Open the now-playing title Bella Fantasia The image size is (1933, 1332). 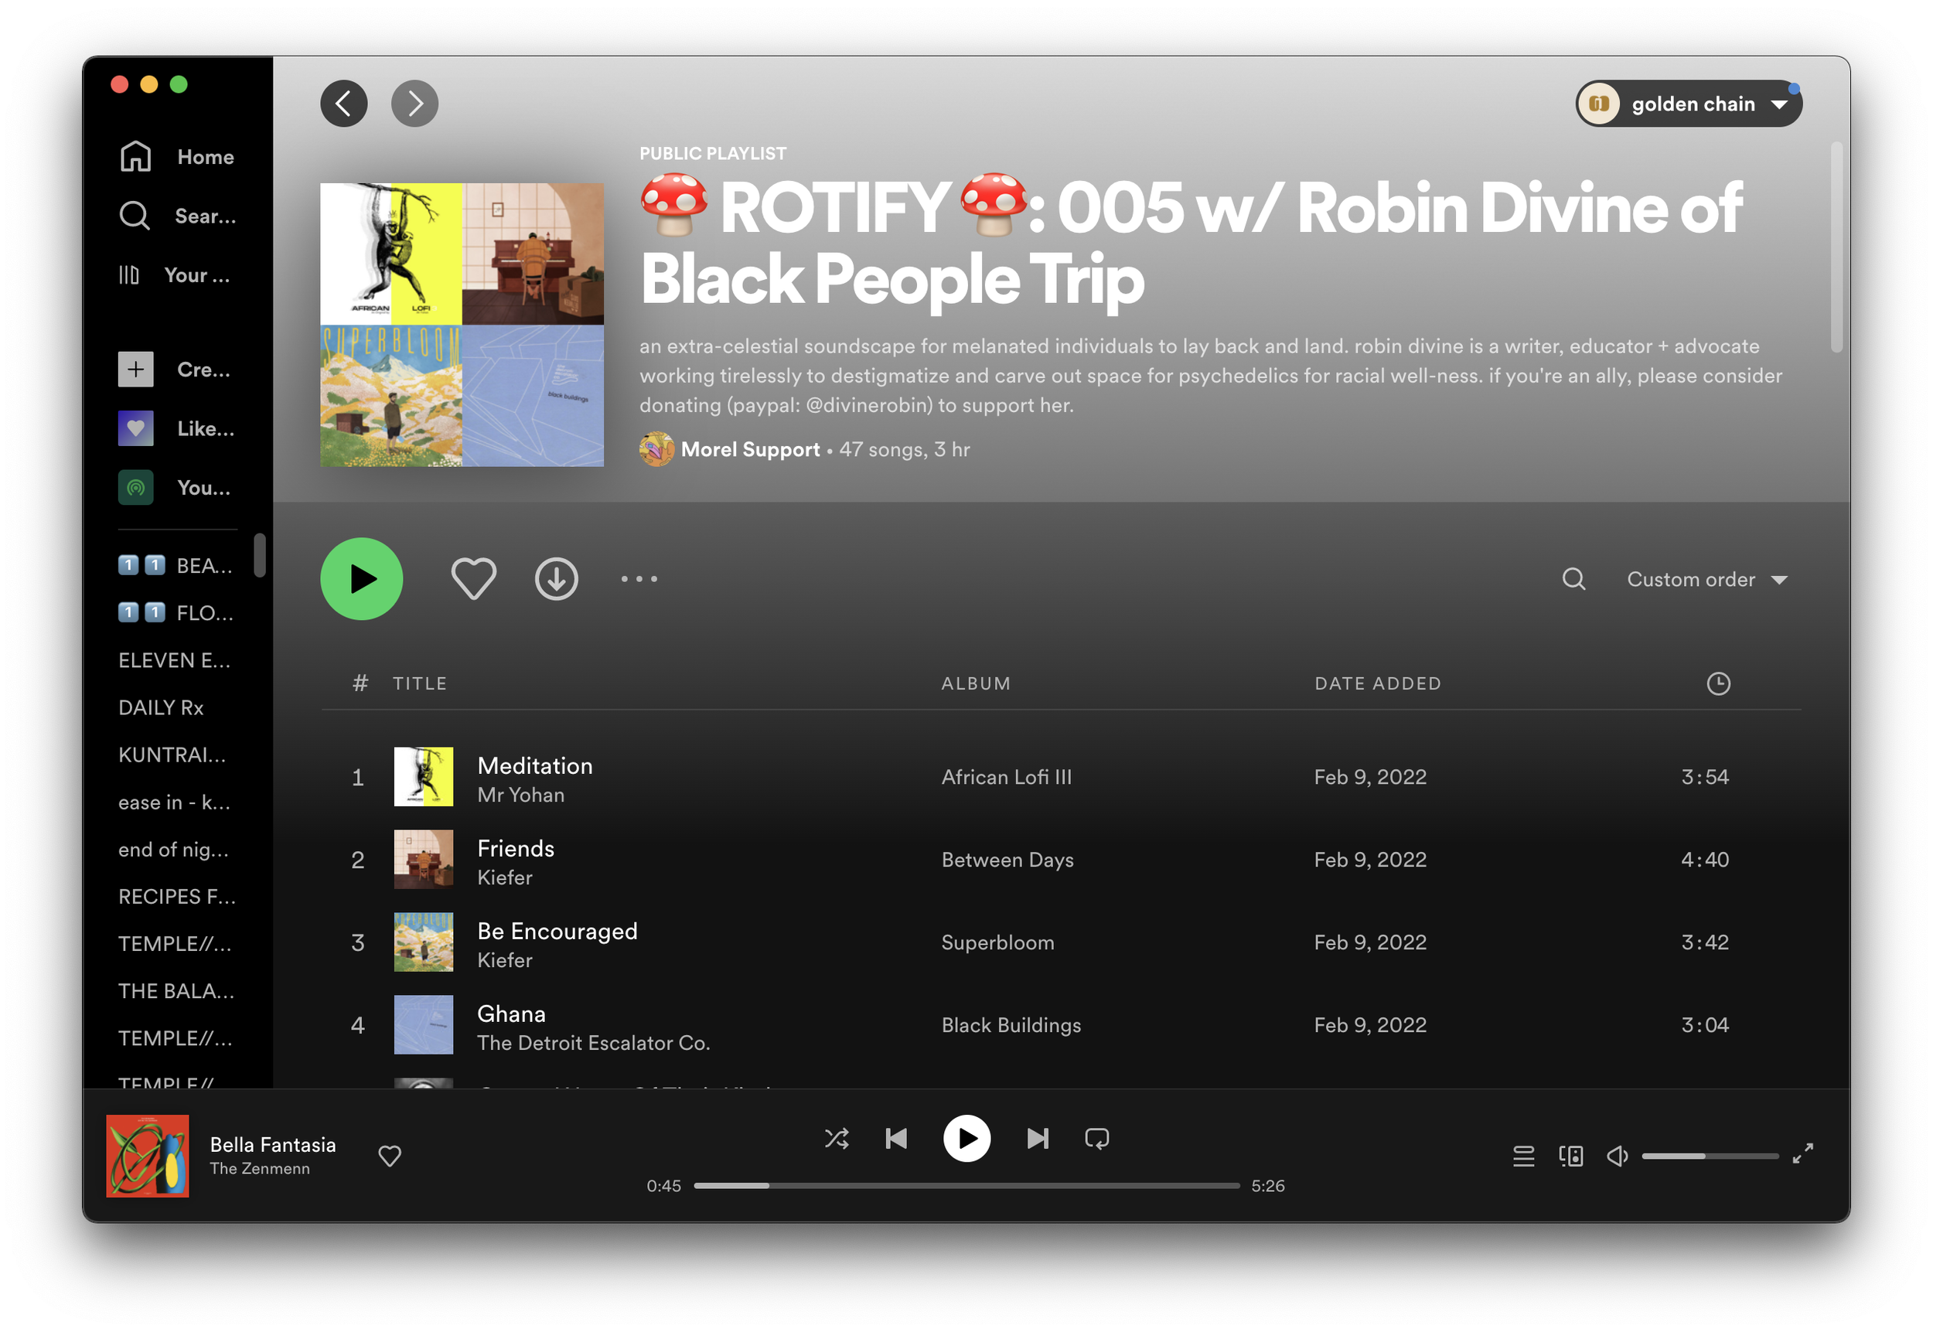273,1144
